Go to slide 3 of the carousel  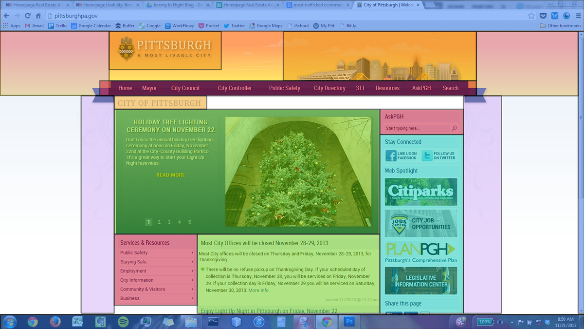click(169, 222)
